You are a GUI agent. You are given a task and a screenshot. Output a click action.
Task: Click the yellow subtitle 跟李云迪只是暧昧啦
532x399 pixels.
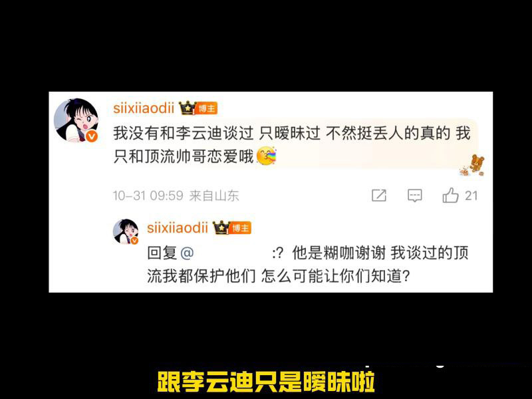(x=266, y=382)
